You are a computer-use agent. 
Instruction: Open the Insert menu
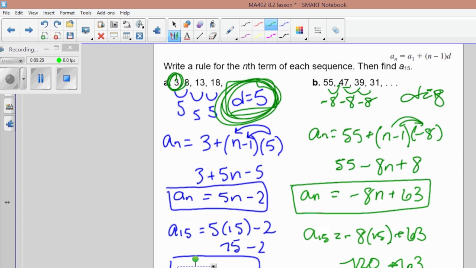(49, 13)
